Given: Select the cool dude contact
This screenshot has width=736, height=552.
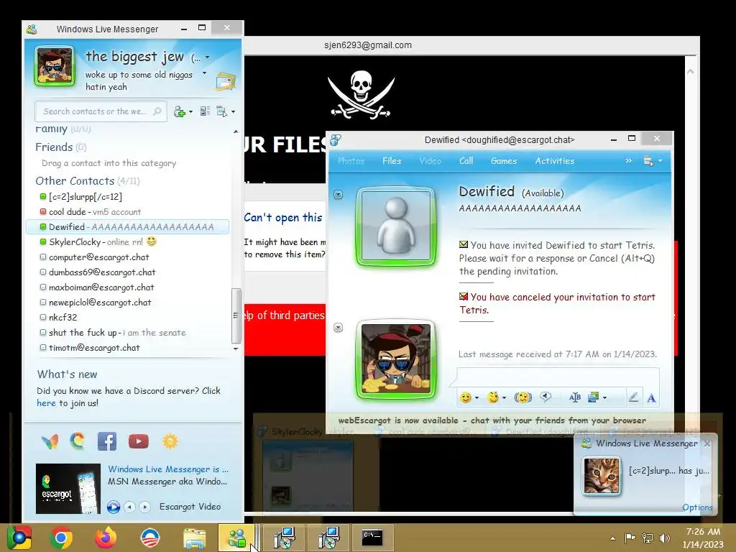Looking at the screenshot, I should pos(90,212).
